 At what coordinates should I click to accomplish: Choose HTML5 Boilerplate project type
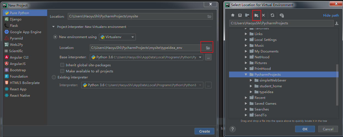pyautogui.click(x=25, y=83)
